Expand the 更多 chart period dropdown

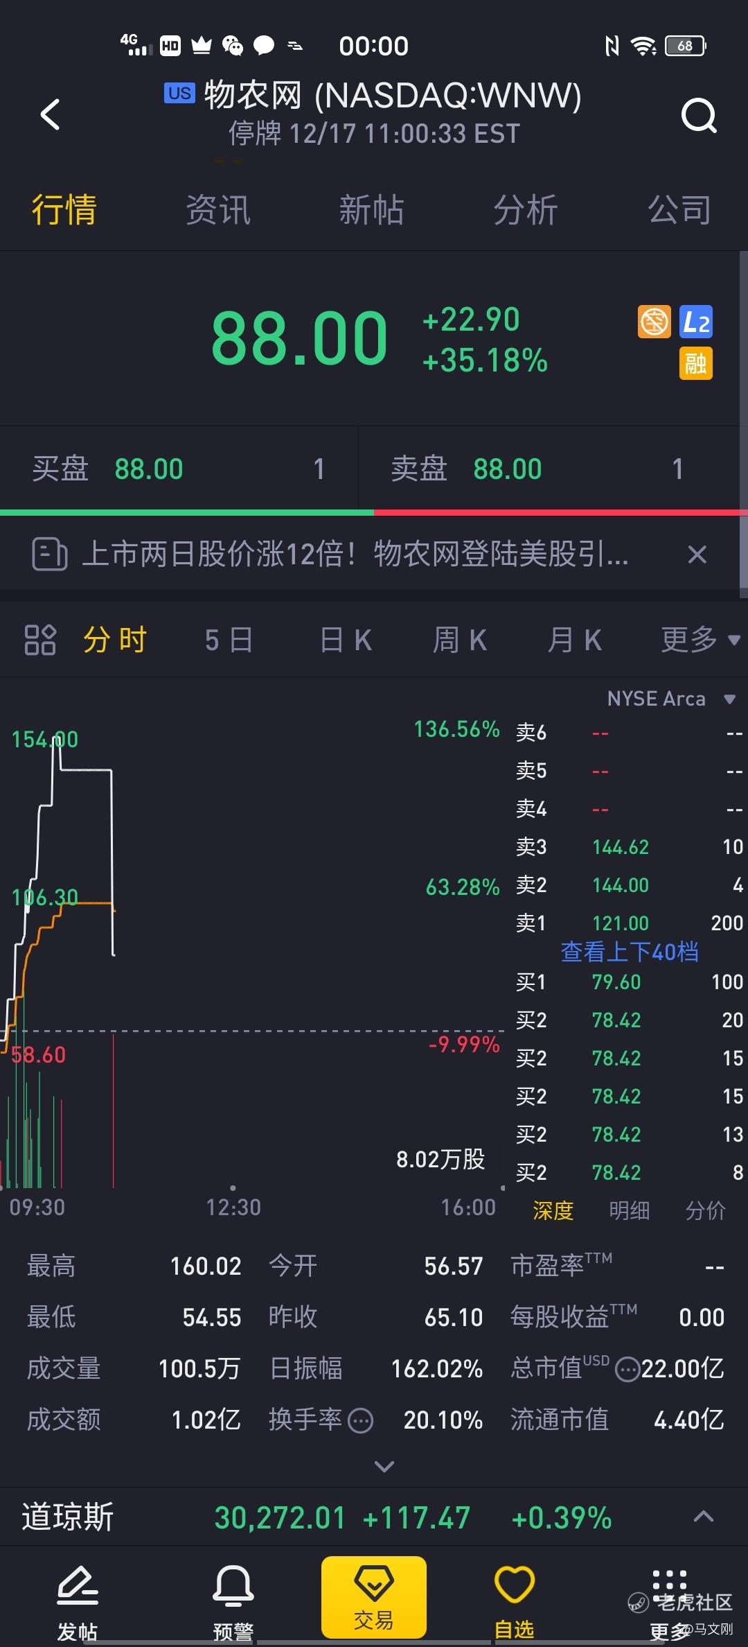pyautogui.click(x=700, y=639)
